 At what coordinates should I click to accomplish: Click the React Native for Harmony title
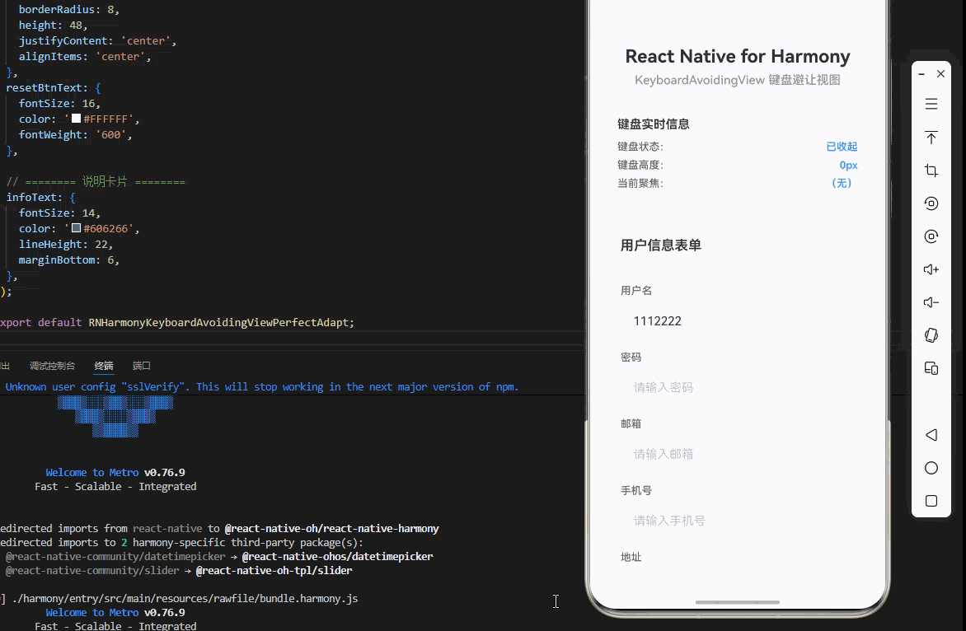click(x=738, y=56)
